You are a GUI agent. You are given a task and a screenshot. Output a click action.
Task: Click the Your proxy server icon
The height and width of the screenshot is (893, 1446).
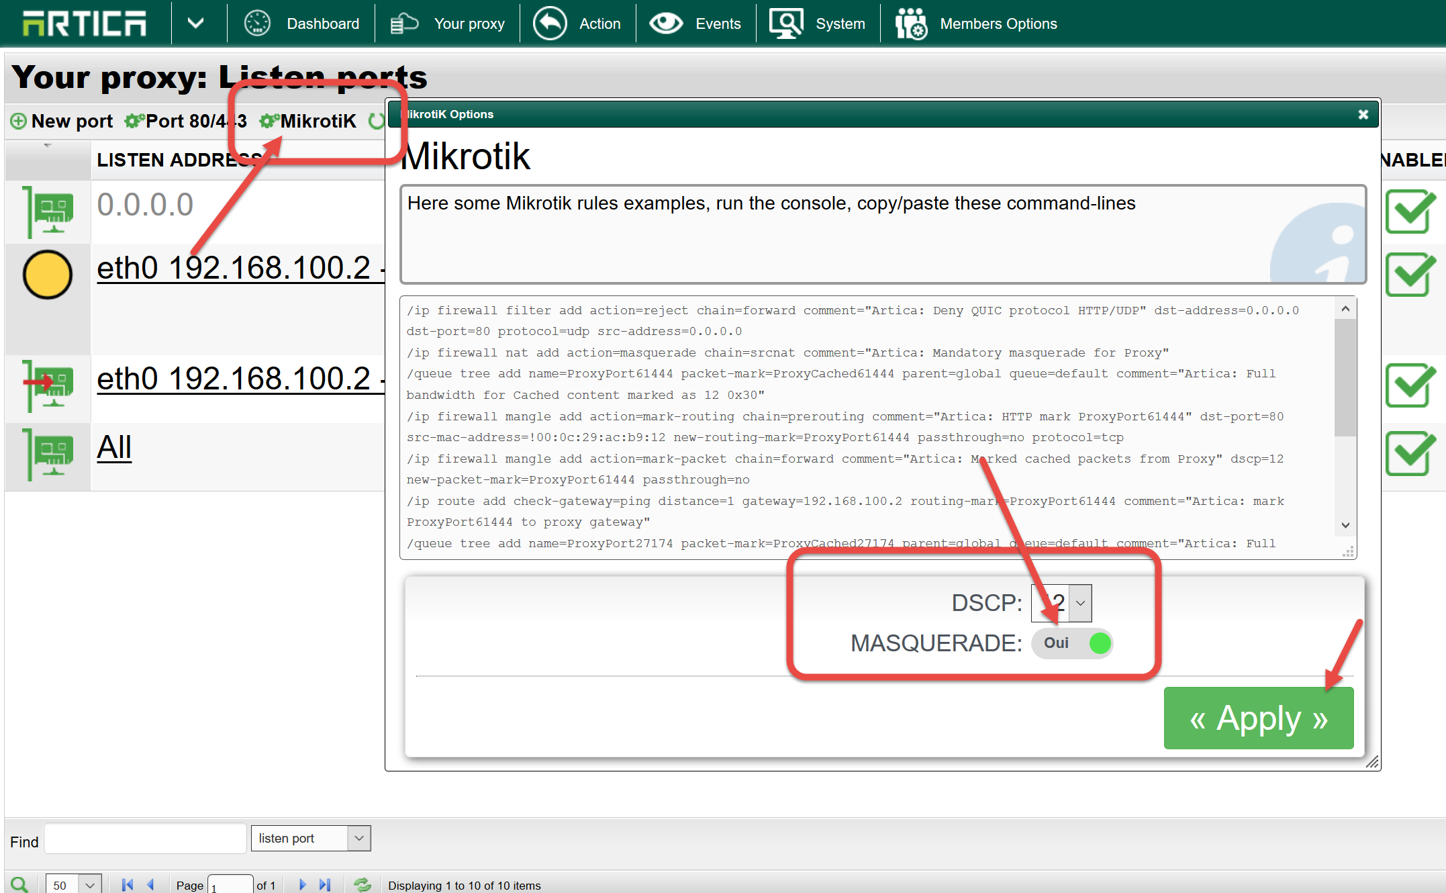[404, 23]
